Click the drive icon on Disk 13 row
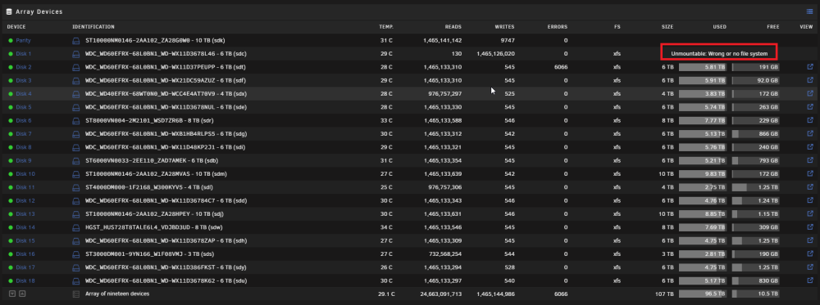Screen dimensions: 820x305 coord(75,213)
